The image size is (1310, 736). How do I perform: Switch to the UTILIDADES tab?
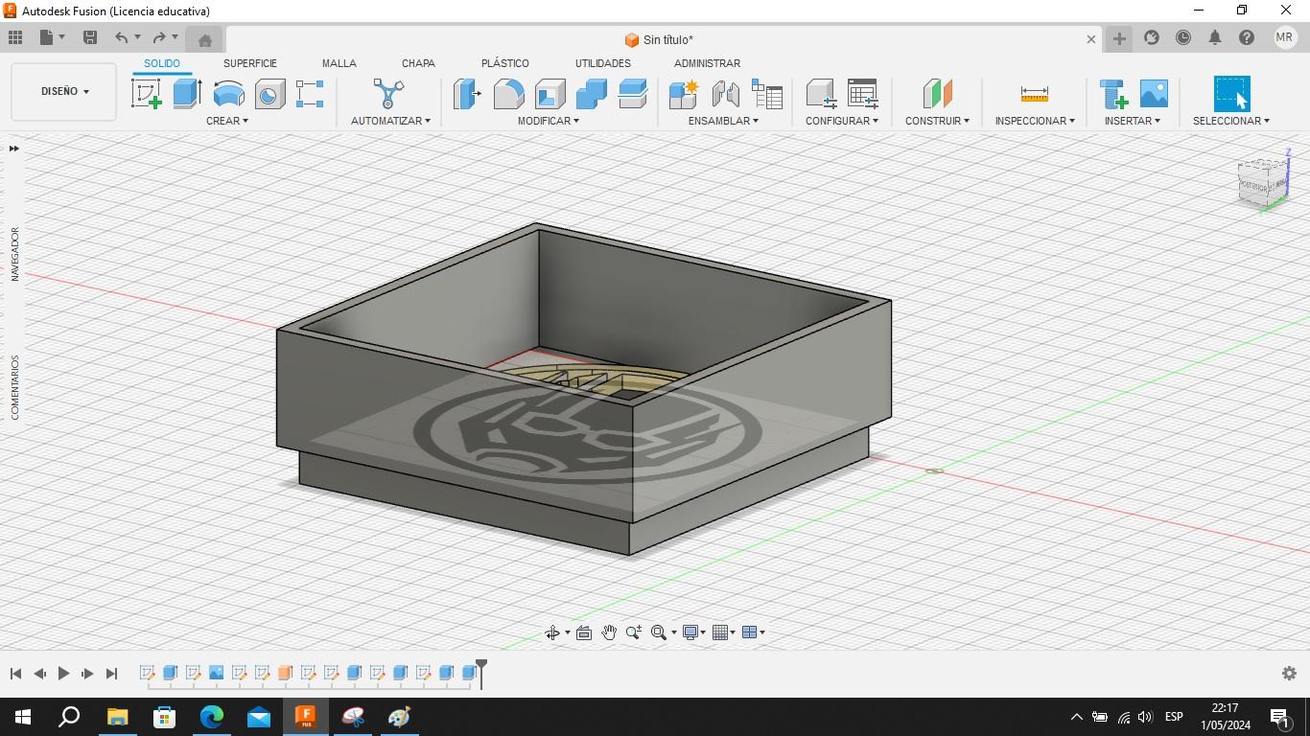click(x=603, y=63)
